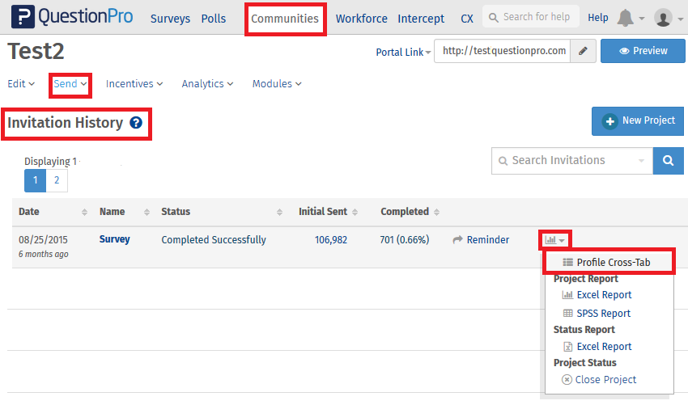Click the notifications bell icon
688x405 pixels.
point(626,18)
